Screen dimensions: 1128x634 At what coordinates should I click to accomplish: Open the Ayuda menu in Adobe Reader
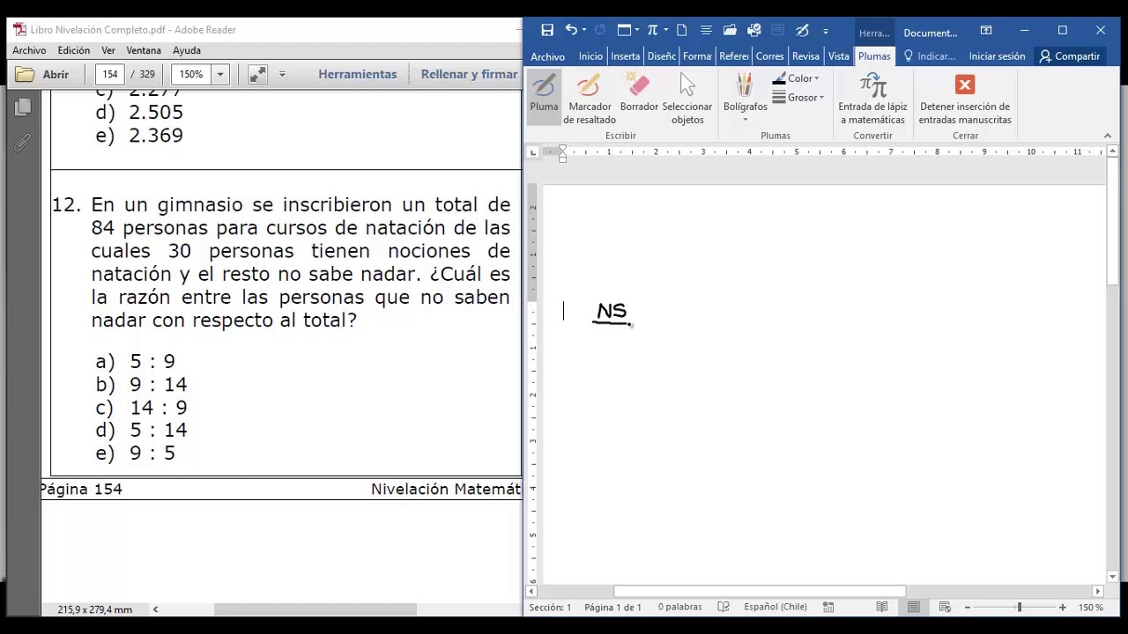187,50
